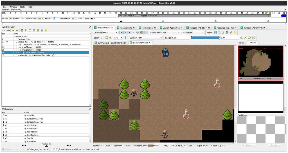Click the Inputs tab in thumbnails panel
This screenshot has height=153, width=288.
tap(241, 43)
